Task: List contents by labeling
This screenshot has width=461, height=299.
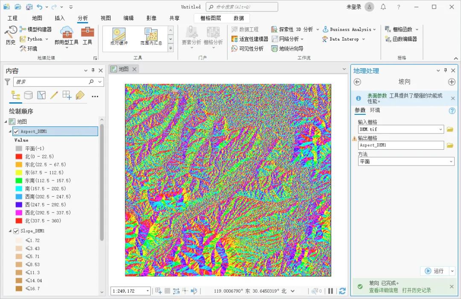Action: tap(80, 95)
